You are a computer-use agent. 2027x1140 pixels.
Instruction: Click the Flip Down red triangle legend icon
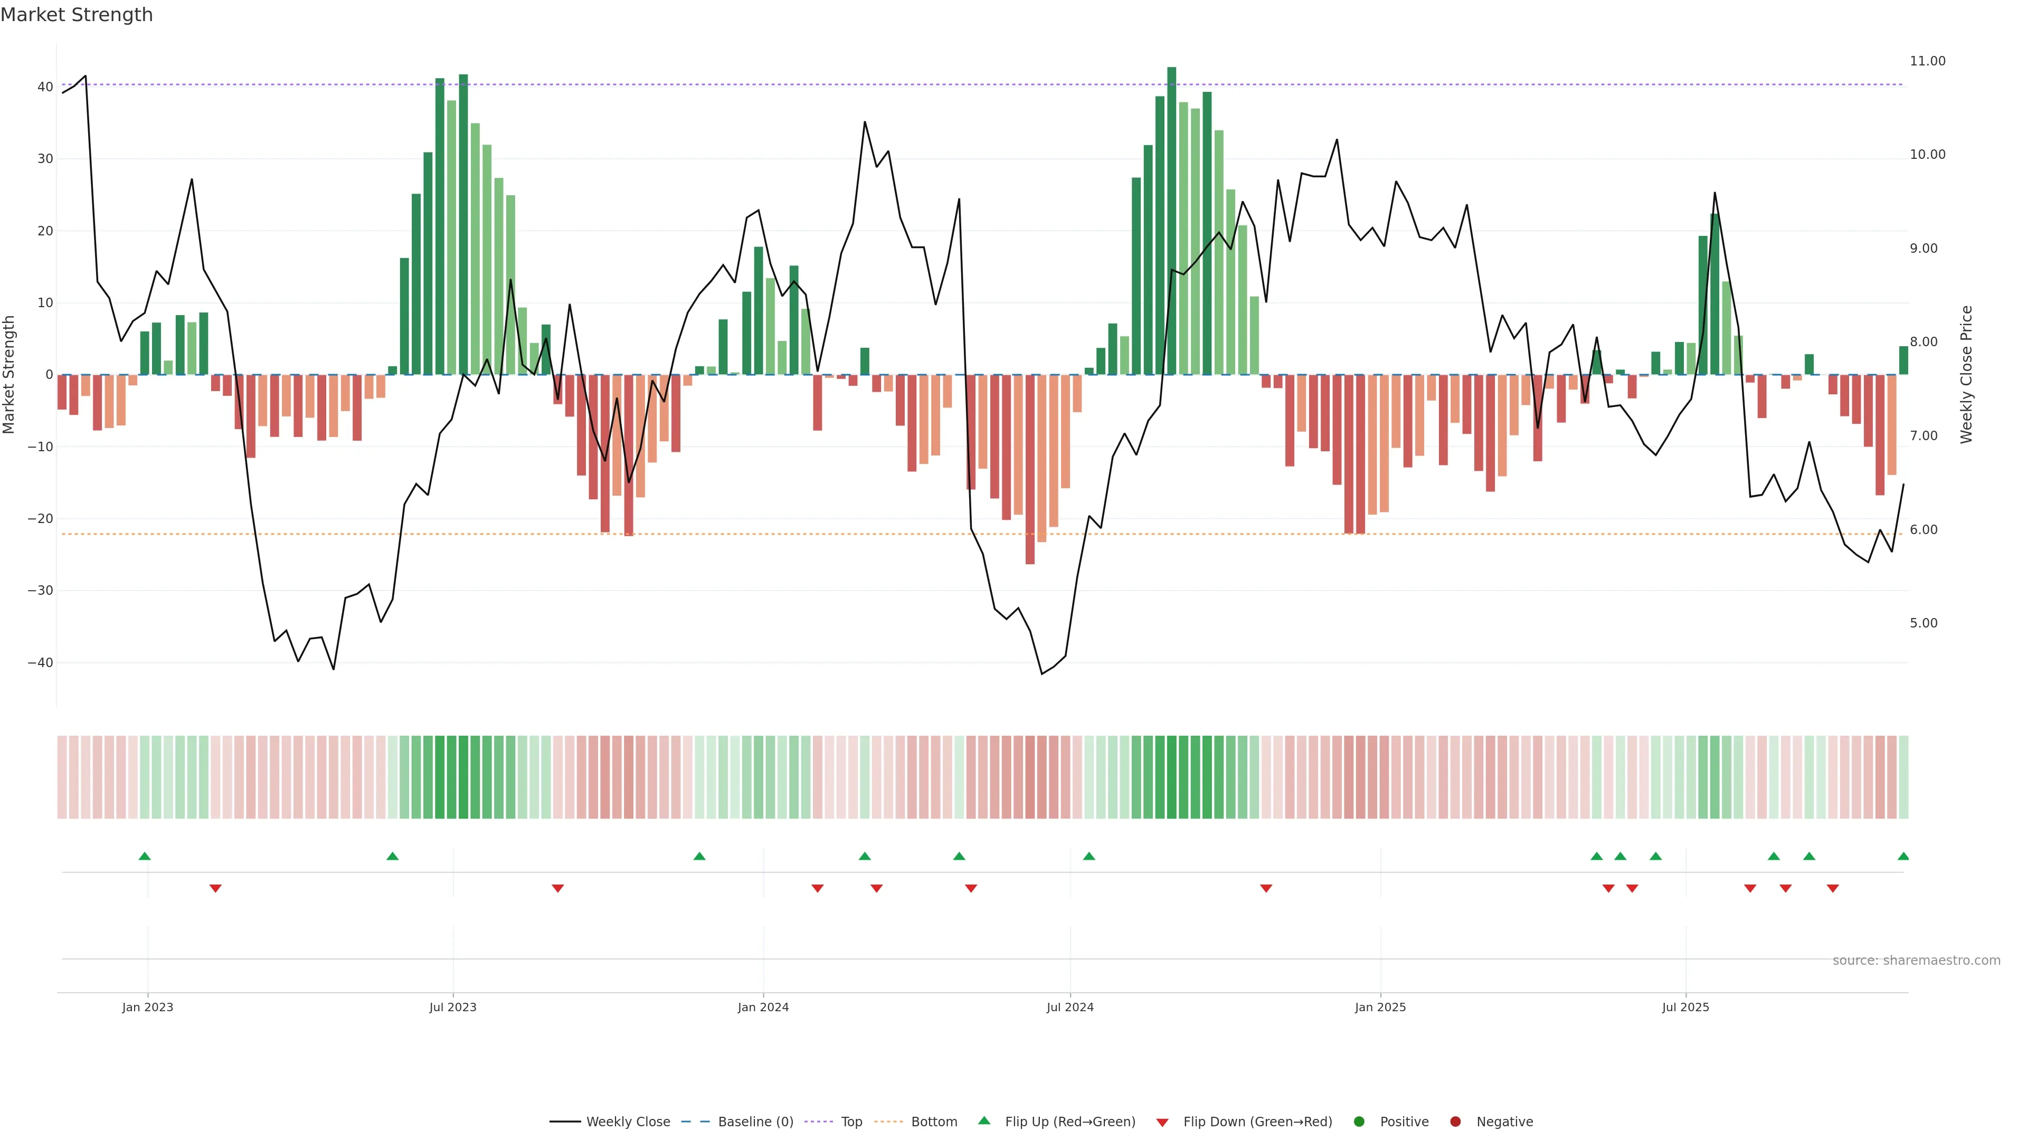pos(1162,1122)
